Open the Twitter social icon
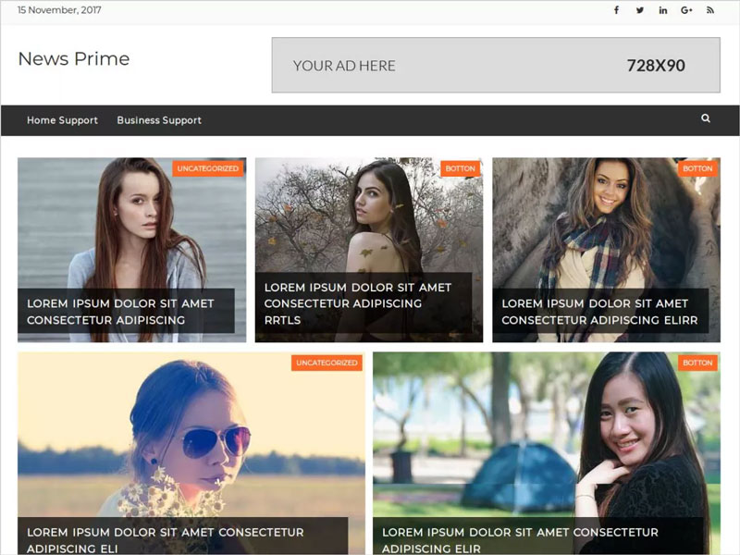This screenshot has height=555, width=740. coord(640,10)
